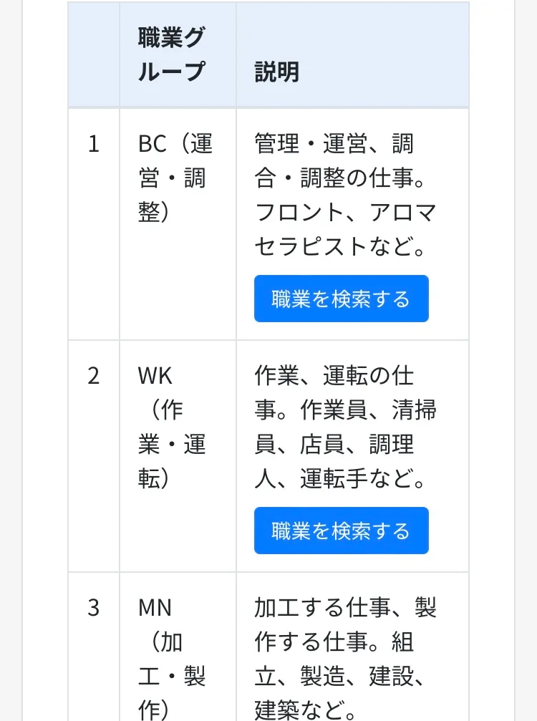Screen dimensions: 537x721
Task: Click the 作業、運転の仕事 description text
Action: coord(334,392)
